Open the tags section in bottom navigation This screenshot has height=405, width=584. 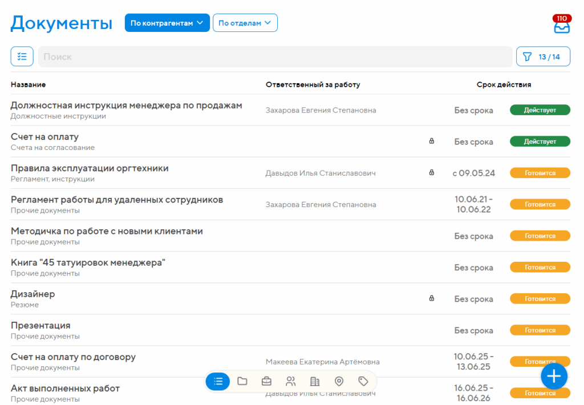363,381
